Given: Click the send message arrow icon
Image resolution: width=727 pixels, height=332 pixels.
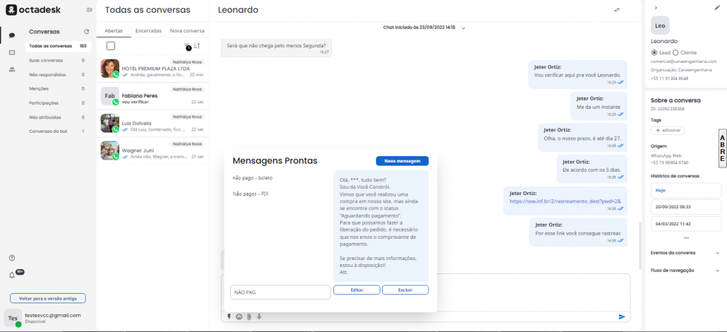Looking at the screenshot, I should click(x=622, y=316).
